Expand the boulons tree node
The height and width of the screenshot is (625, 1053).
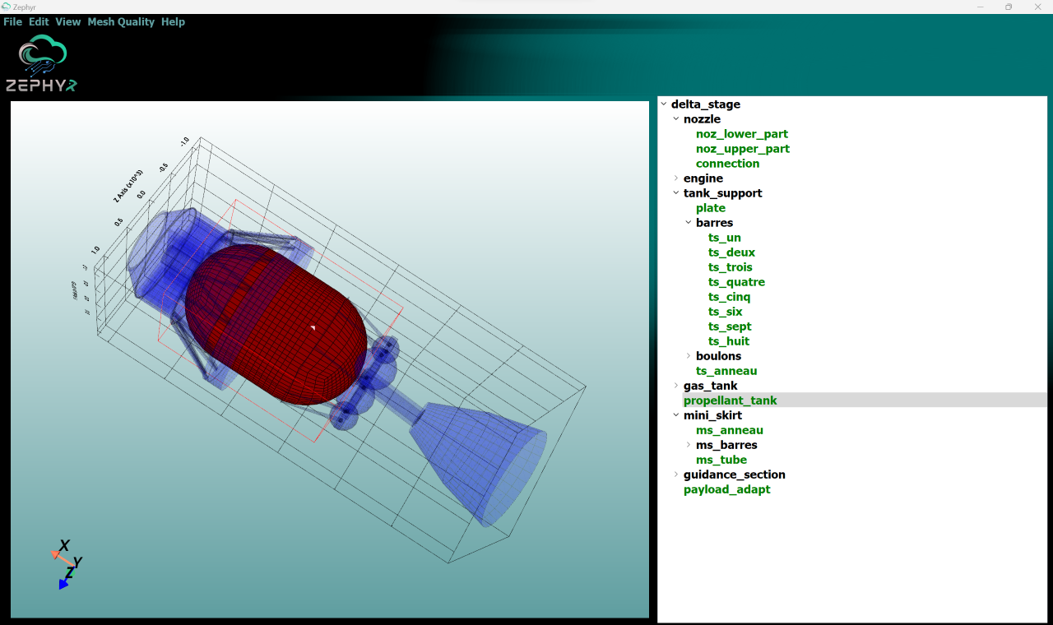pos(689,355)
